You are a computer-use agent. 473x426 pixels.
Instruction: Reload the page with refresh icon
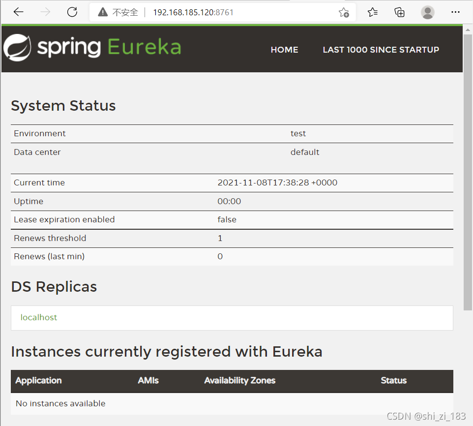[72, 12]
